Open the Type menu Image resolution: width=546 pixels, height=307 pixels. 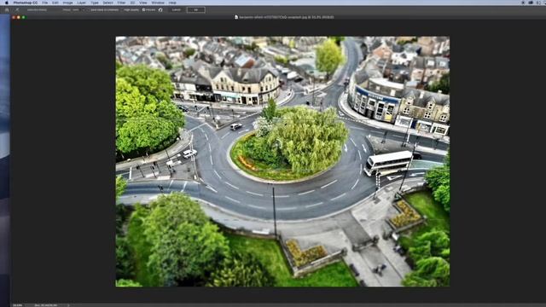pyautogui.click(x=95, y=3)
